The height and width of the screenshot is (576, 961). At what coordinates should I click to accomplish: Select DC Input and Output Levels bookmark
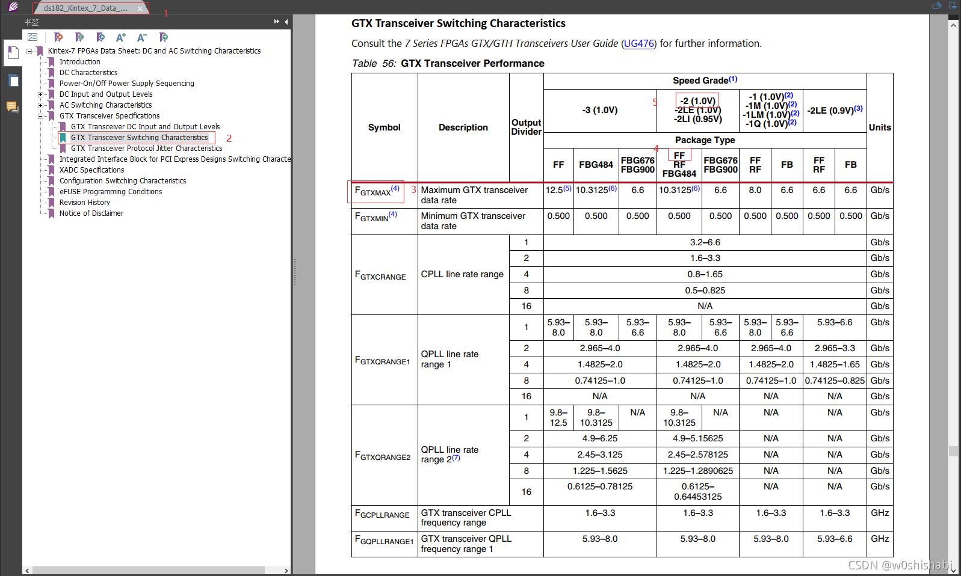pyautogui.click(x=106, y=94)
